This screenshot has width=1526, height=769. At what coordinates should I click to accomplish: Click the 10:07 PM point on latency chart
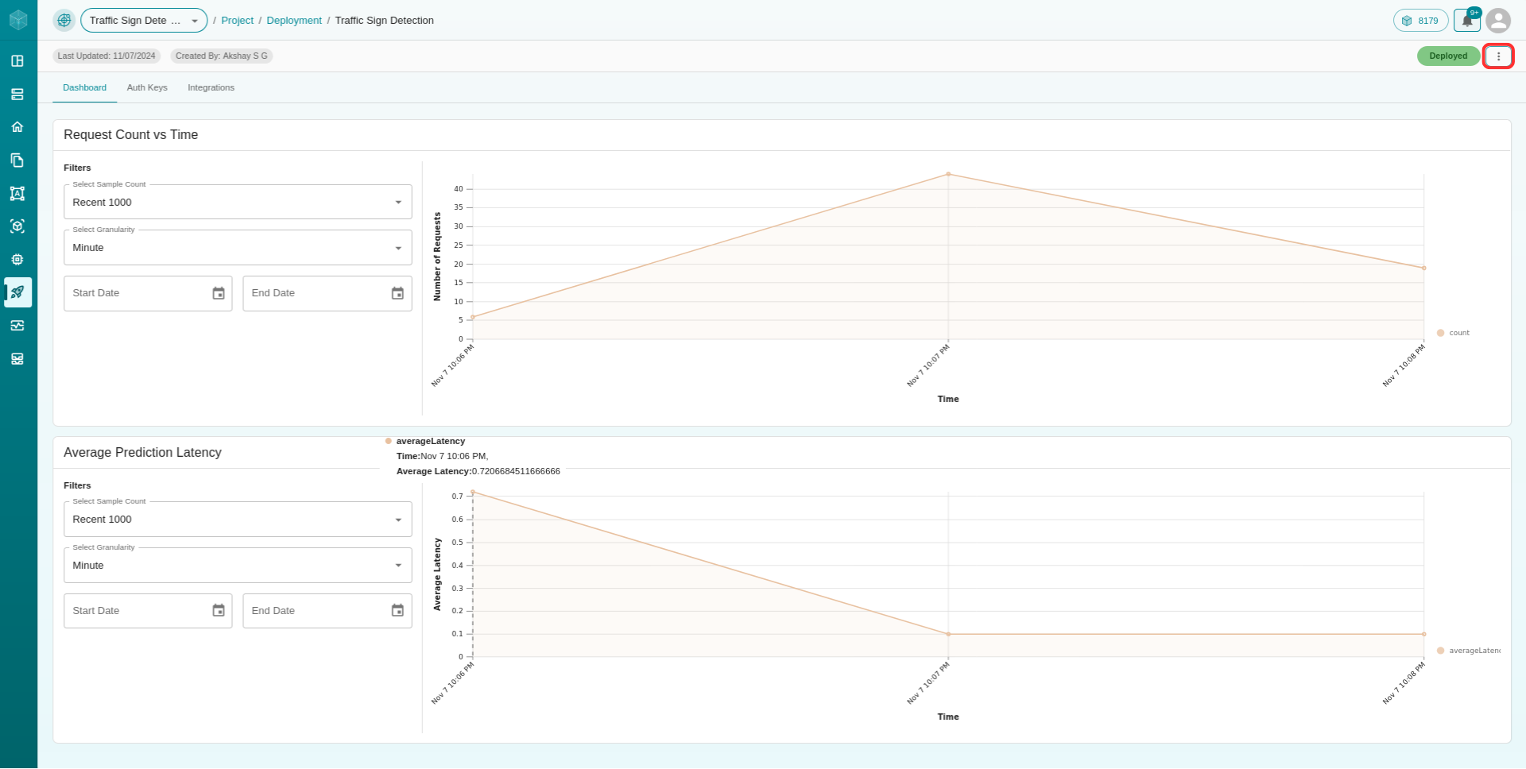tap(948, 635)
